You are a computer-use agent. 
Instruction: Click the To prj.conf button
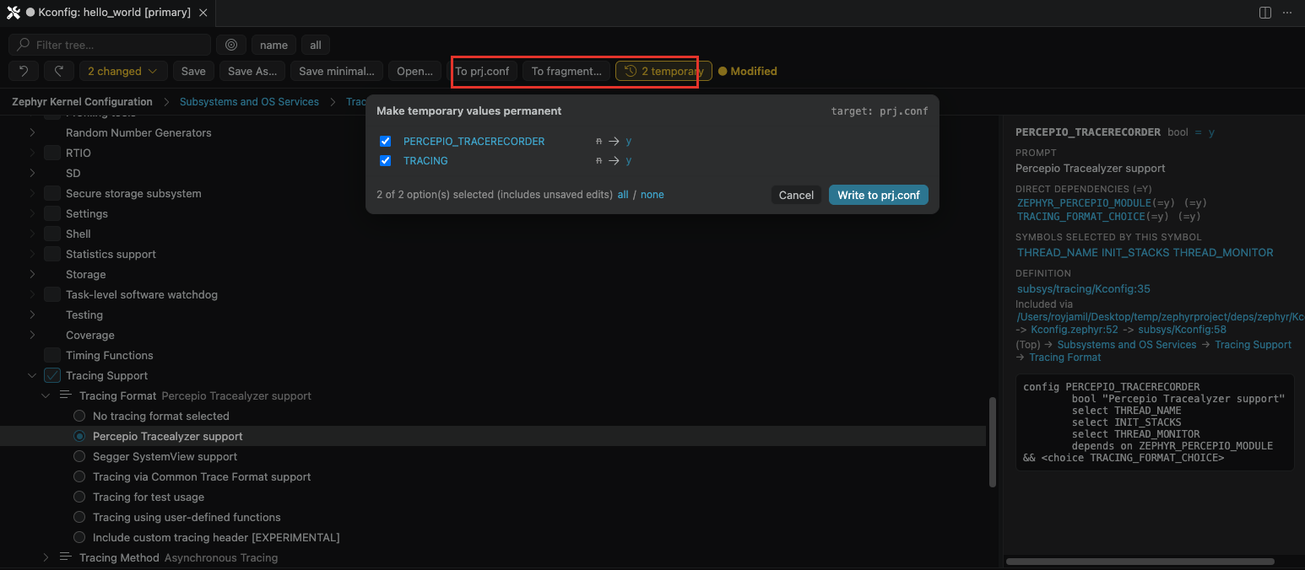click(x=482, y=71)
